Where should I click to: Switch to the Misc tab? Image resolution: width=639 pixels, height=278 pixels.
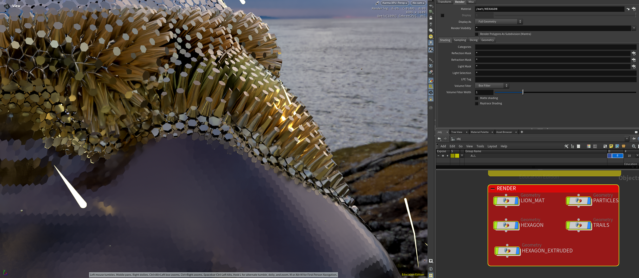point(471,2)
